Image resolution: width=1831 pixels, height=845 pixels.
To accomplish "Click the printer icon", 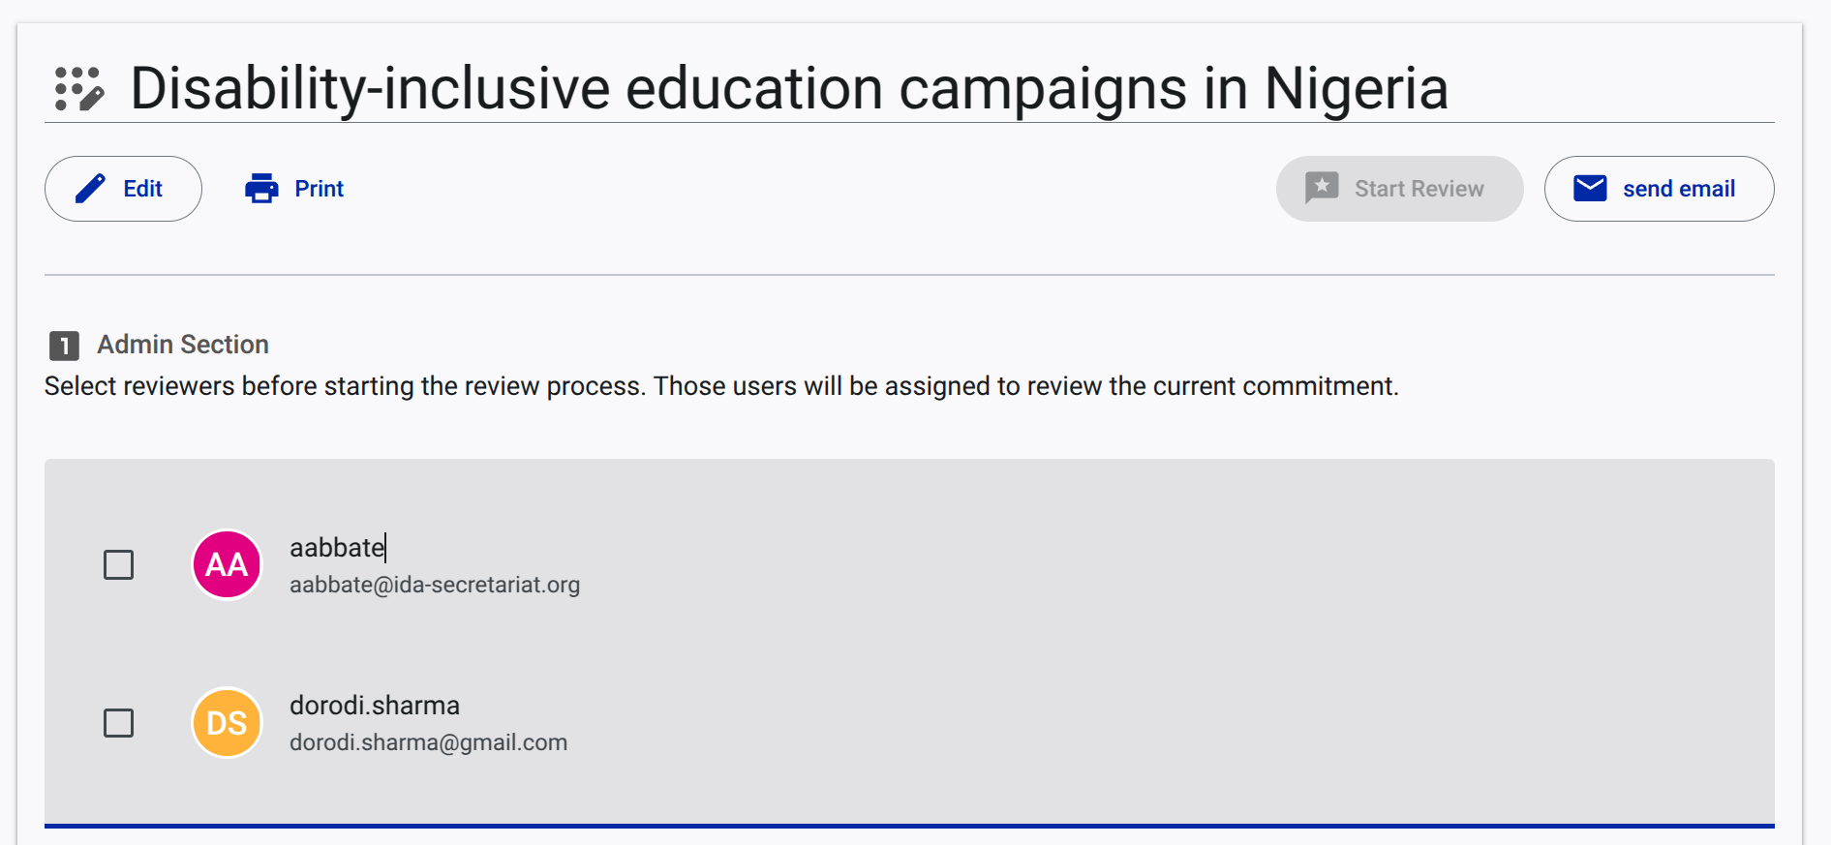I will (x=261, y=189).
